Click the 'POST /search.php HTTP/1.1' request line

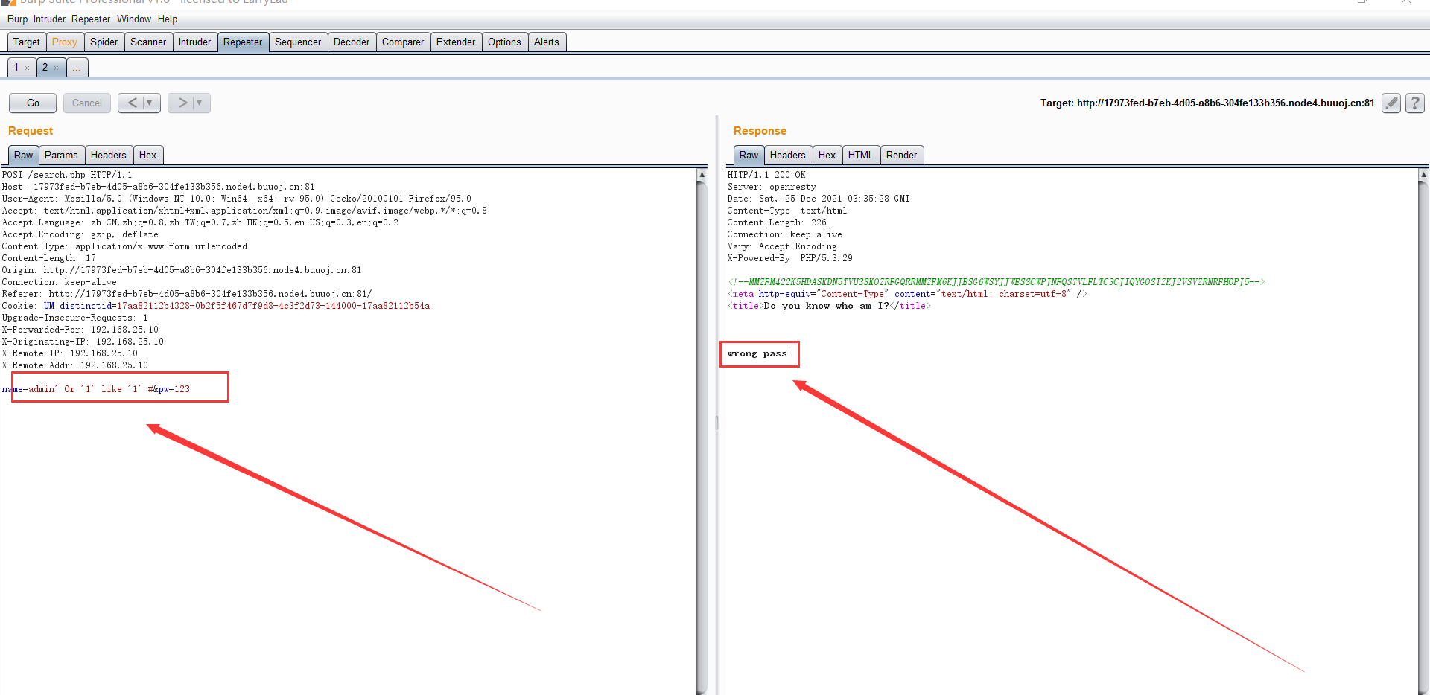tap(67, 175)
